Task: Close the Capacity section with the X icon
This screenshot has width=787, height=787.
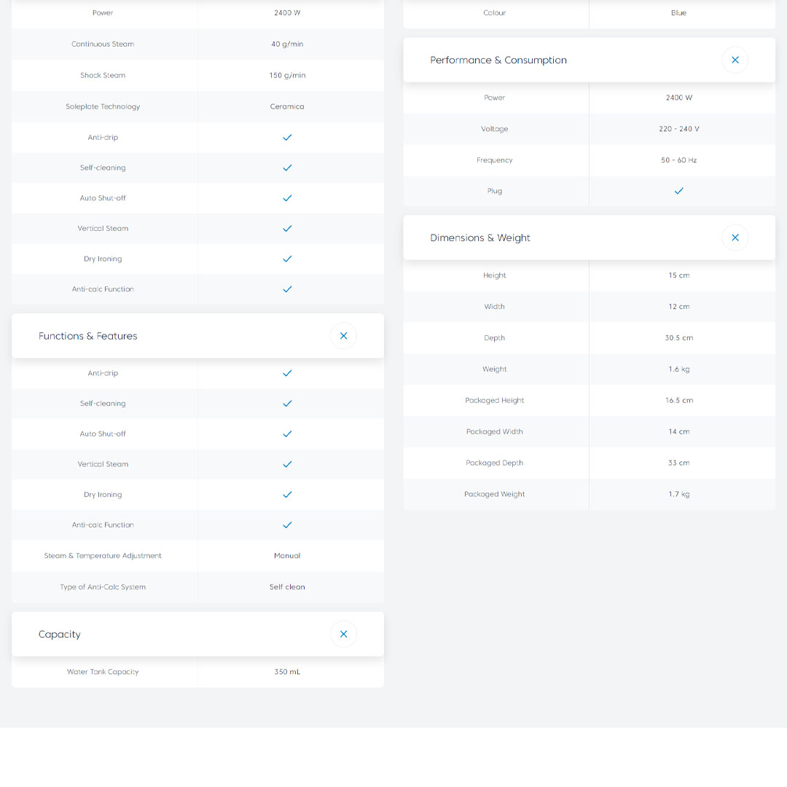Action: [343, 634]
